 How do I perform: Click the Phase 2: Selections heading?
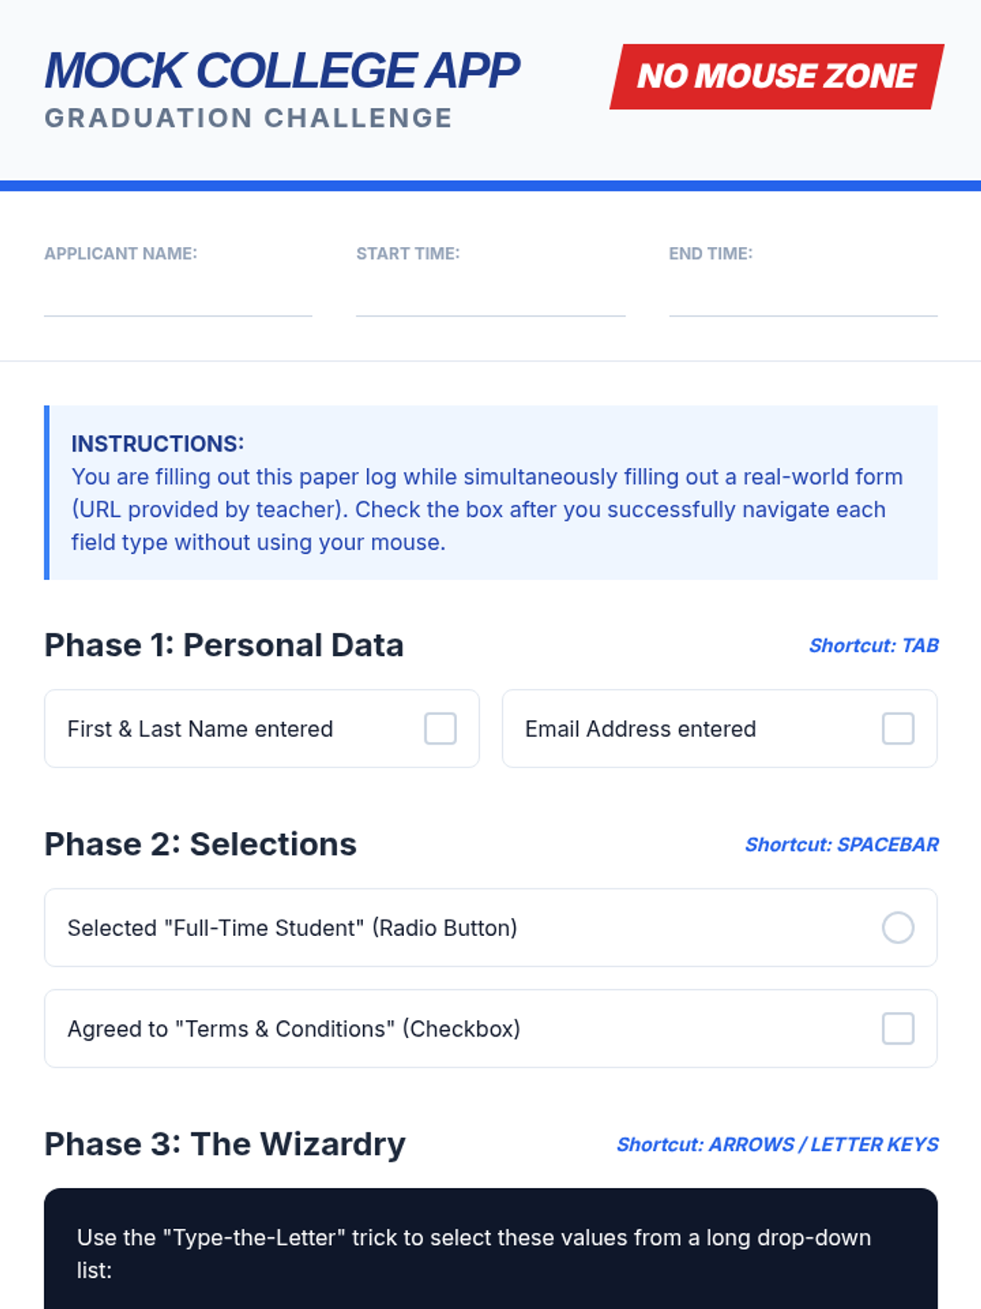click(x=200, y=844)
